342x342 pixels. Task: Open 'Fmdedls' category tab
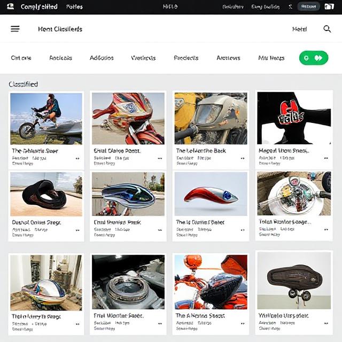pyautogui.click(x=186, y=58)
